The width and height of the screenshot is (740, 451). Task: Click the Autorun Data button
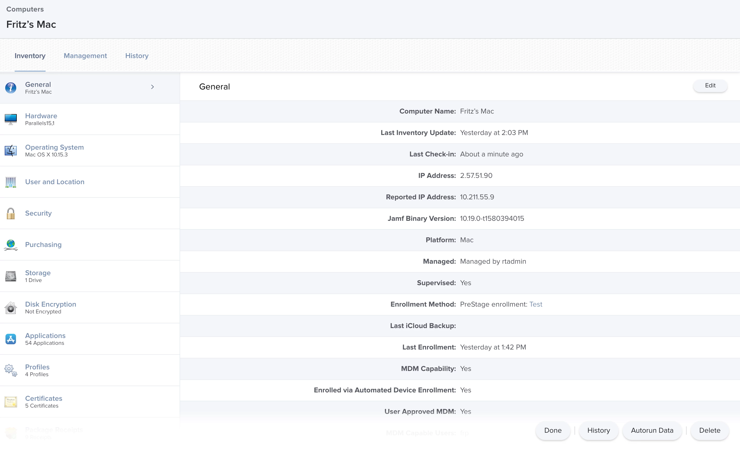coord(652,430)
